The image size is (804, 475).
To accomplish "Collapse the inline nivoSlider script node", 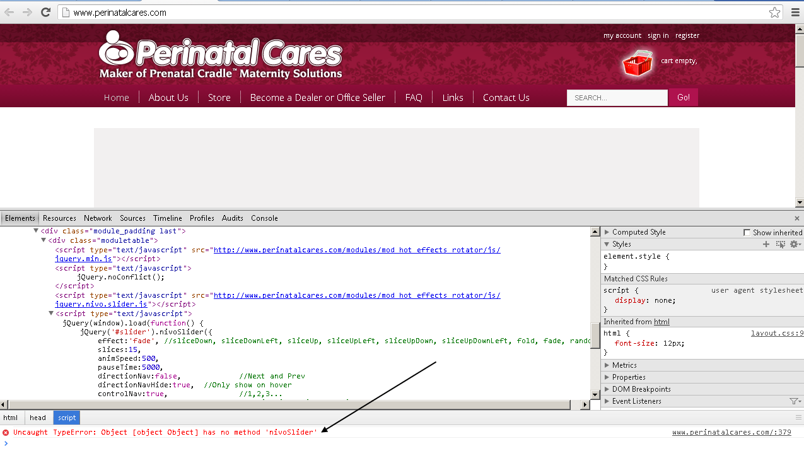I will [x=52, y=314].
